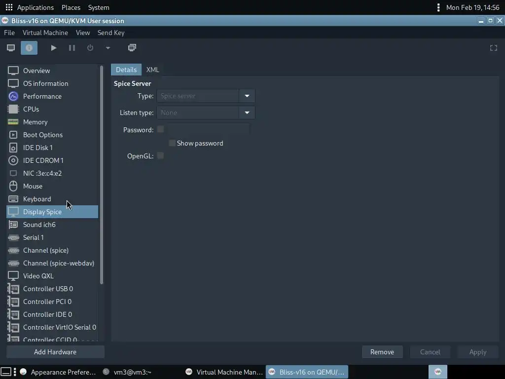The width and height of the screenshot is (505, 379).
Task: Click the Listen type None field
Action: [198, 113]
